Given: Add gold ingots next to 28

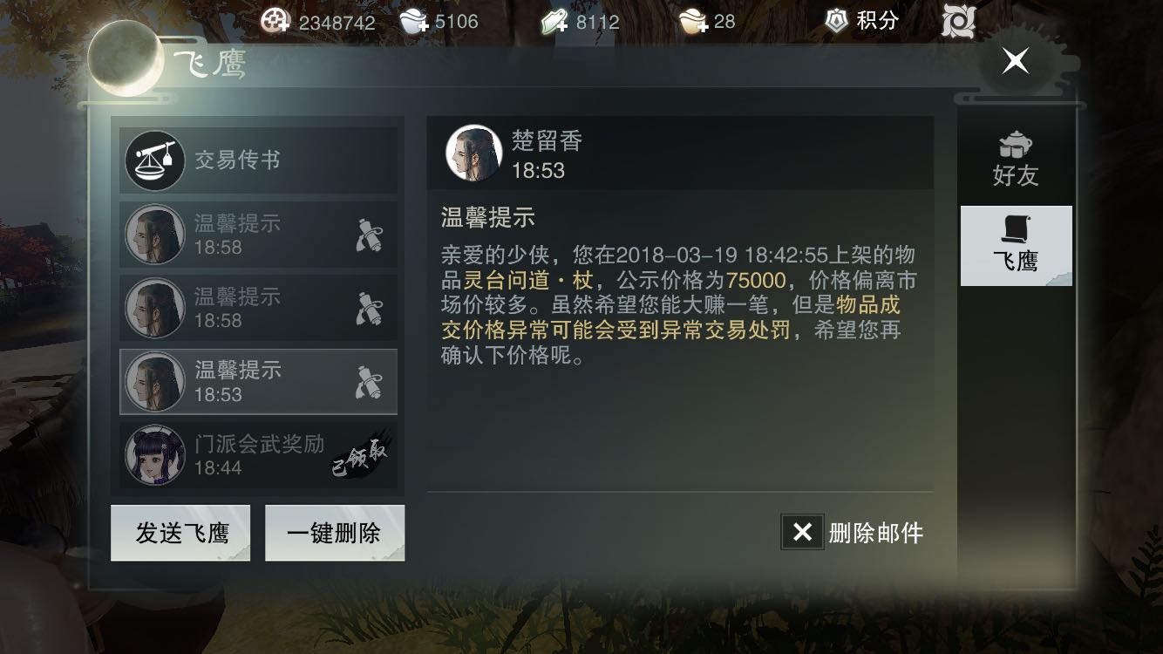Looking at the screenshot, I should pyautogui.click(x=694, y=21).
